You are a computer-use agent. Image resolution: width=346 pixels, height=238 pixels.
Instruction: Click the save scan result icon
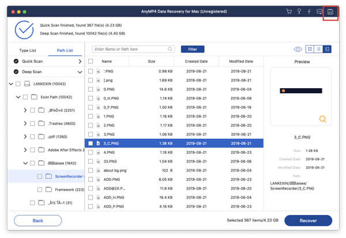click(330, 12)
